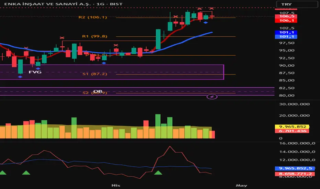Open the TRY currency selector

tap(297, 4)
